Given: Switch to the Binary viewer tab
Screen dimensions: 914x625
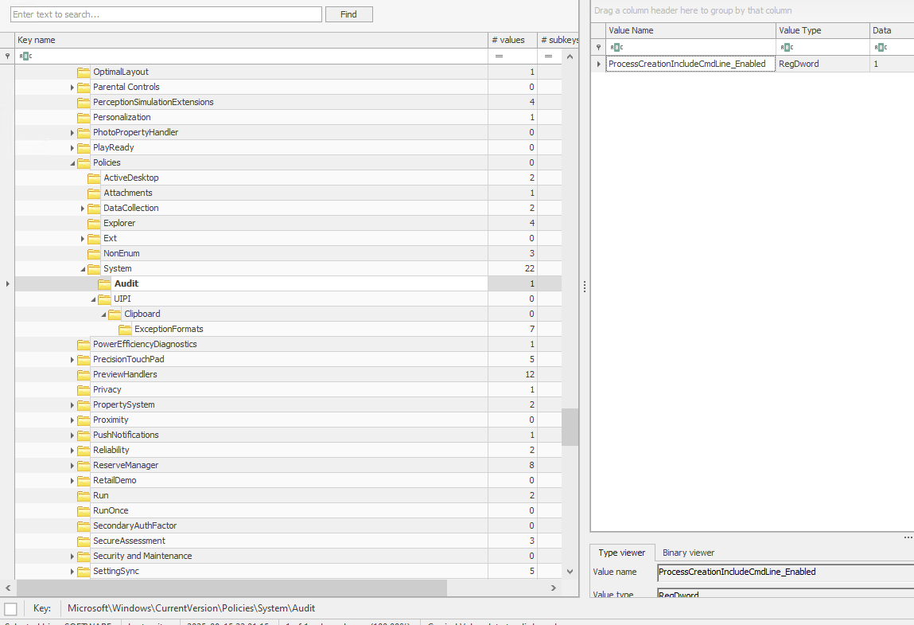Looking at the screenshot, I should [688, 553].
